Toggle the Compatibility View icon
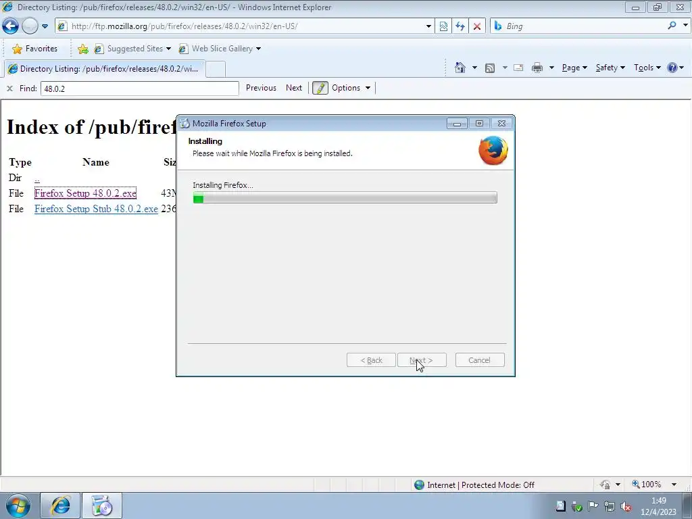692x519 pixels. 443,26
